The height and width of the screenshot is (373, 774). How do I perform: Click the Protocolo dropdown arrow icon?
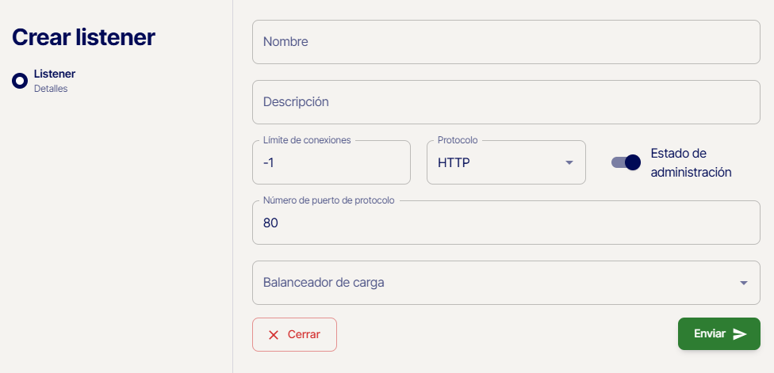click(569, 163)
